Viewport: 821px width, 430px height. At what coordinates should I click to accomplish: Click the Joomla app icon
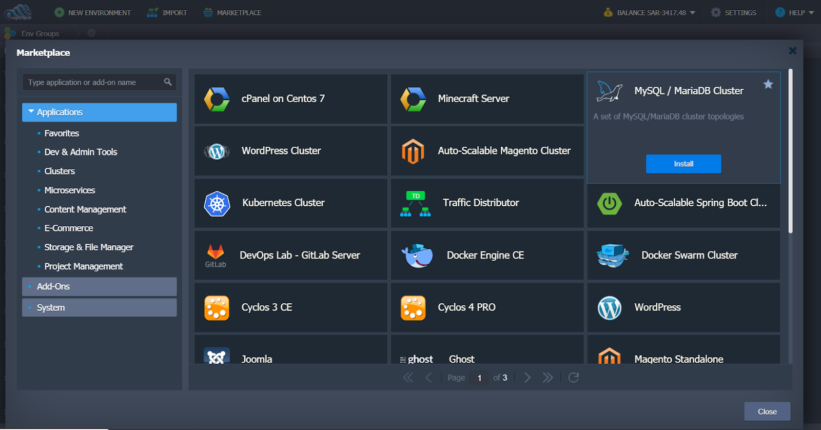[217, 356]
